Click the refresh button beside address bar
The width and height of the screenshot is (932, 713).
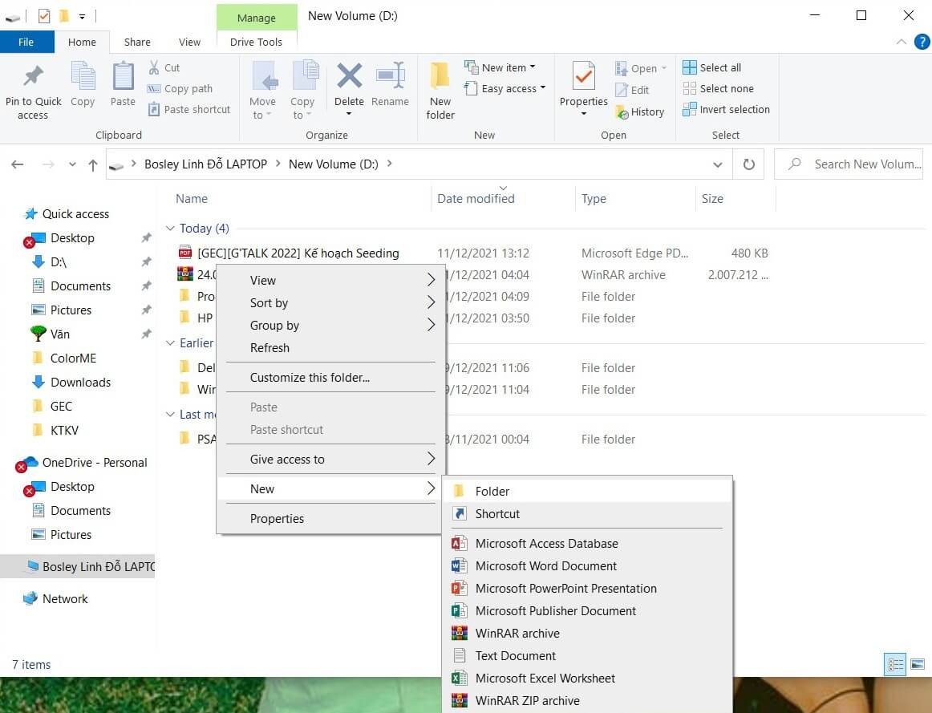click(748, 164)
